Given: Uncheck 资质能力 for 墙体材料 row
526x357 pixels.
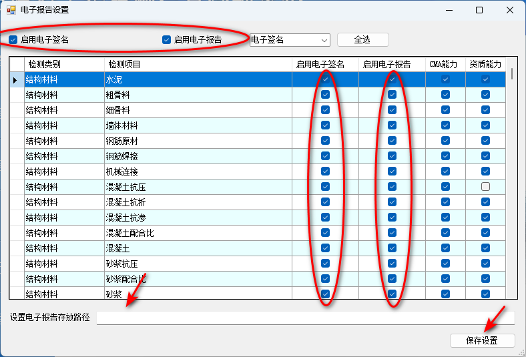Looking at the screenshot, I should tap(485, 125).
